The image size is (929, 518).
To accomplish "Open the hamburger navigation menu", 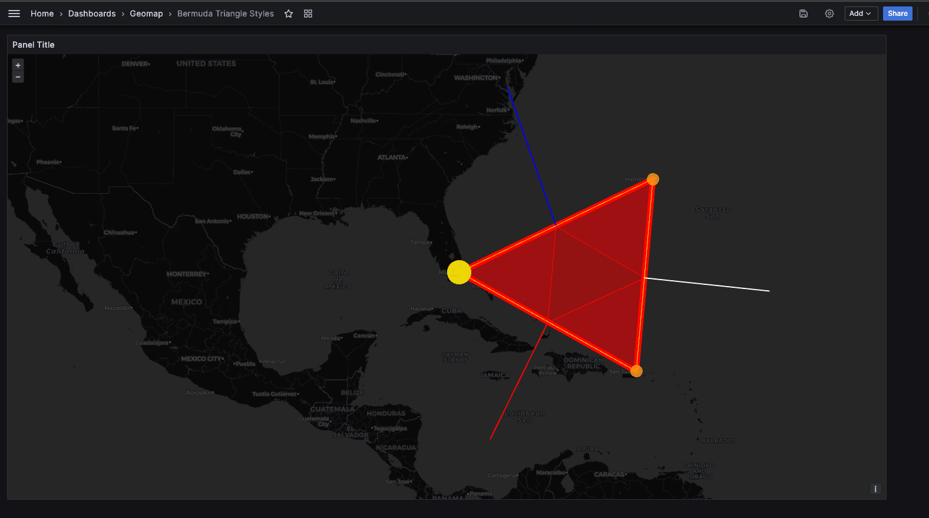I will (14, 14).
